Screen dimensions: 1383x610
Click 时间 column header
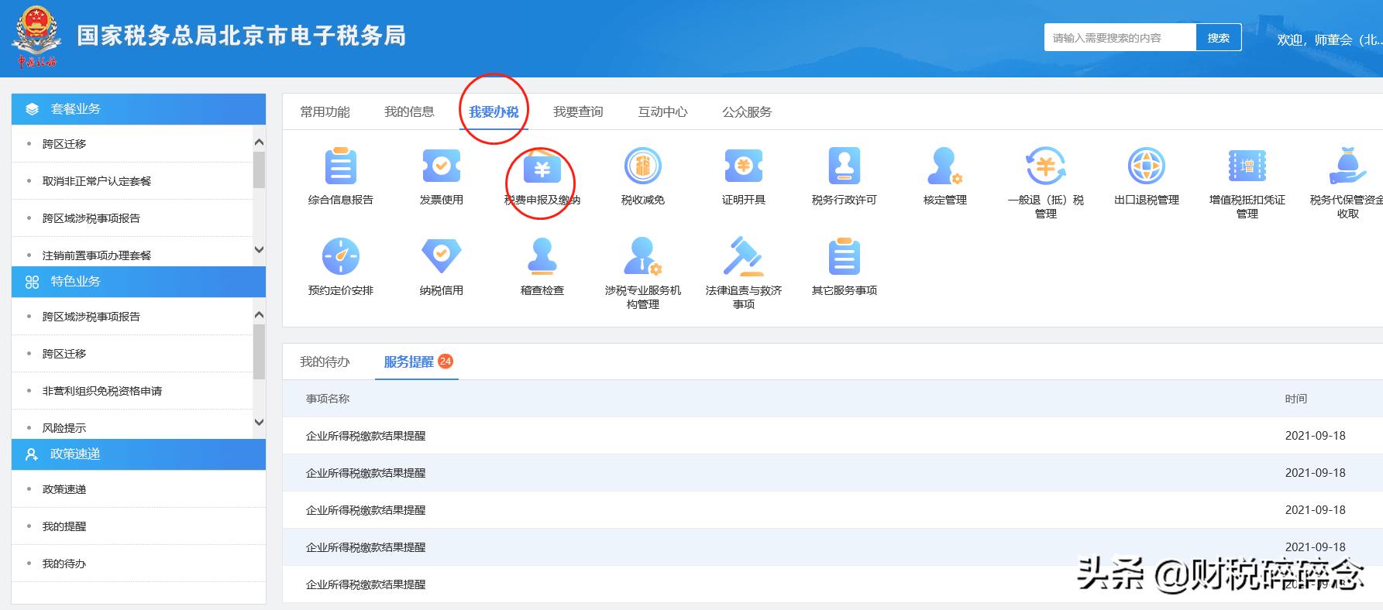[1296, 399]
